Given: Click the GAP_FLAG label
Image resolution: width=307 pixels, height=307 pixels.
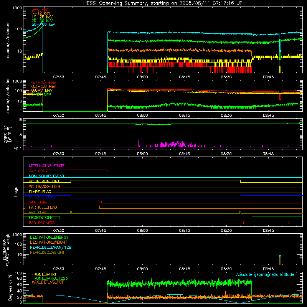Looking at the screenshot, I should point(38,171).
